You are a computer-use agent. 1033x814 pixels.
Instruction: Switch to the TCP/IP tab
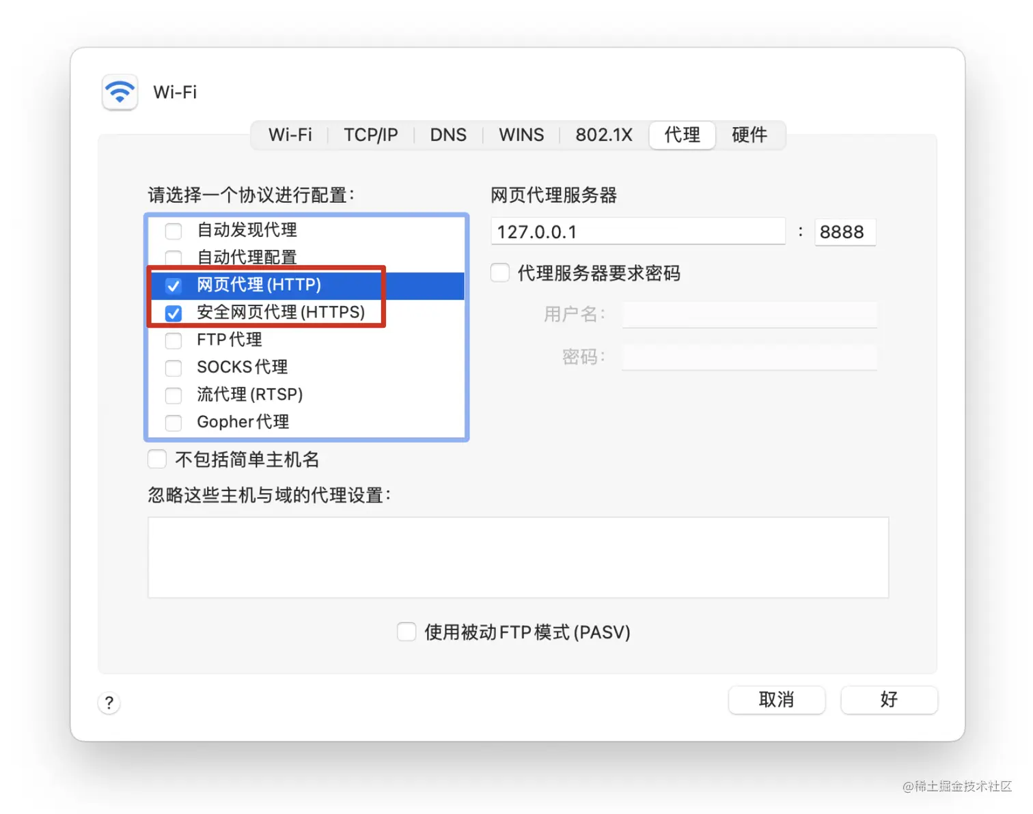click(371, 135)
